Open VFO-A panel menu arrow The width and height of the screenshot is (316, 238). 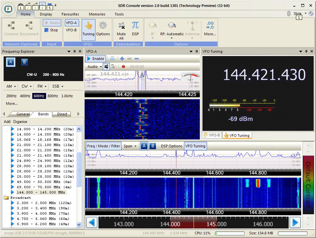coord(191,51)
